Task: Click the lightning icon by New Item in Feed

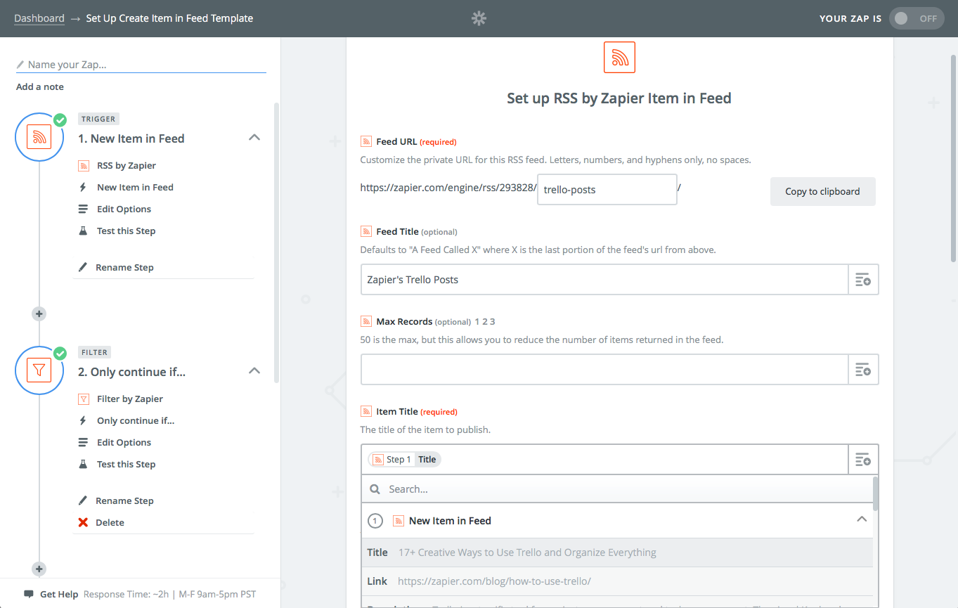Action: coord(83,187)
